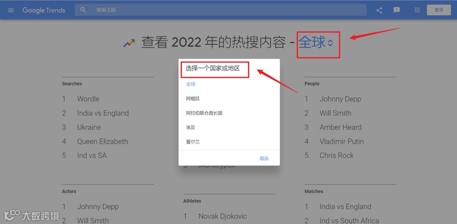Click the colorful trending arrow icon
The height and width of the screenshot is (224, 457).
click(x=129, y=43)
